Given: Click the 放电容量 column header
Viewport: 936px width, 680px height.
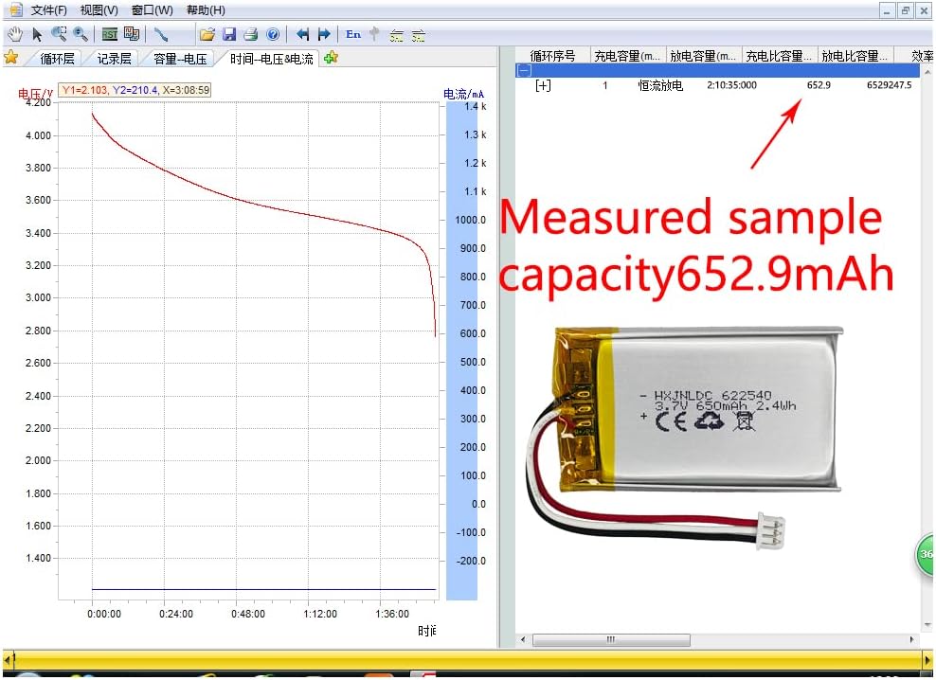Looking at the screenshot, I should click(x=704, y=56).
